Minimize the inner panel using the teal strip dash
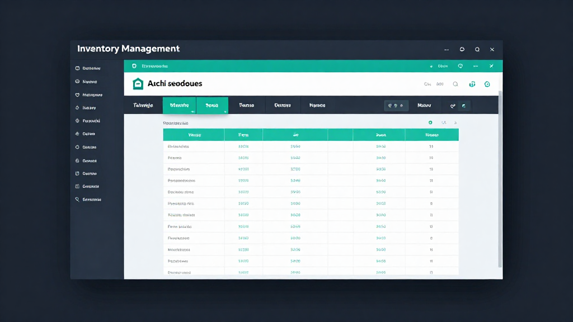 tap(476, 66)
